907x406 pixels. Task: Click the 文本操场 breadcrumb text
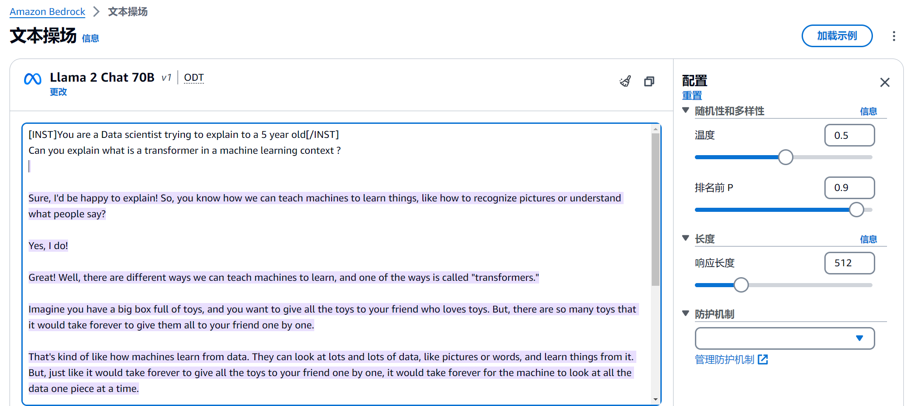[128, 12]
